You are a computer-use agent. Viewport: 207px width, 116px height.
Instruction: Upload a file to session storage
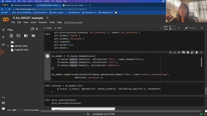click(x=11, y=36)
